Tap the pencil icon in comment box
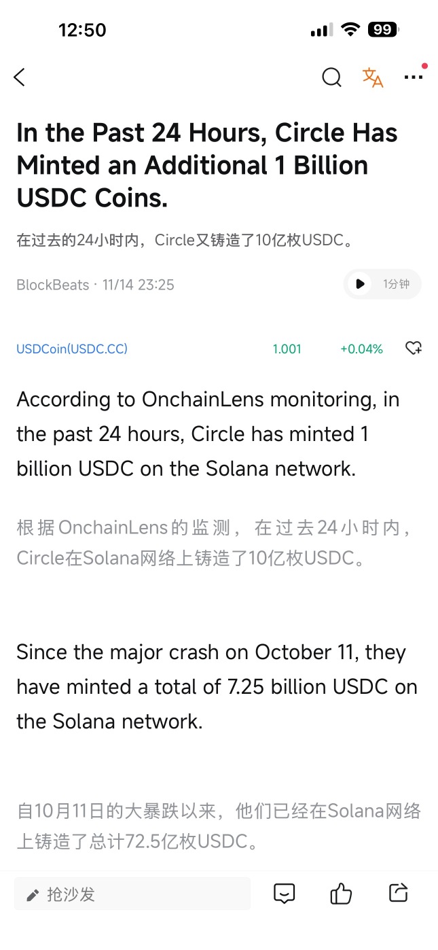This screenshot has height=950, width=438. click(x=33, y=895)
